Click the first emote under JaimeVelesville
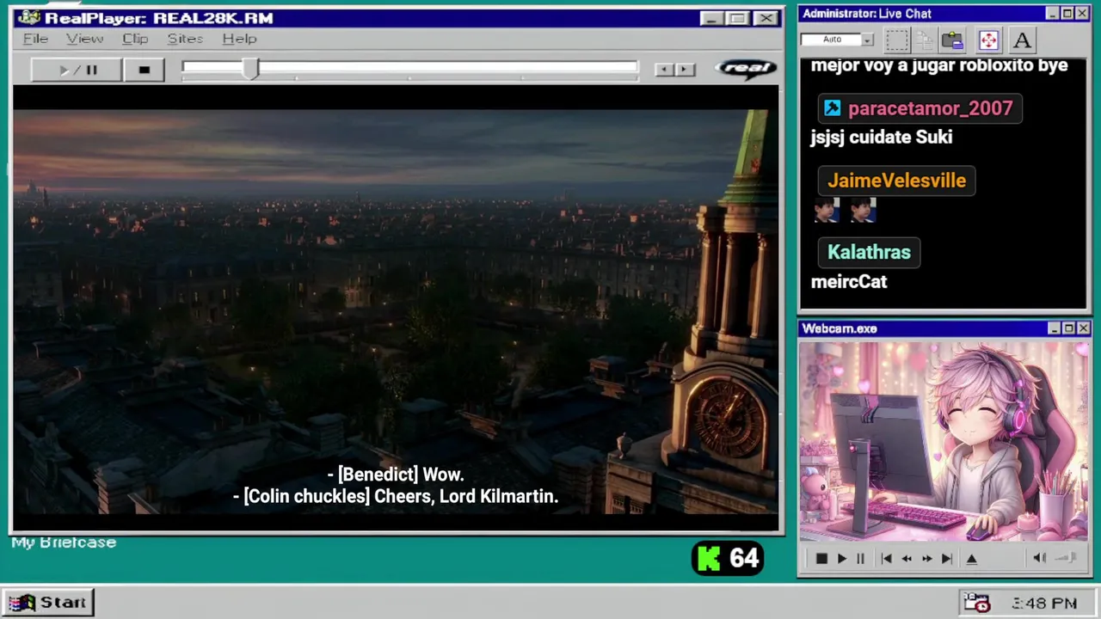Image resolution: width=1101 pixels, height=619 pixels. 826,211
